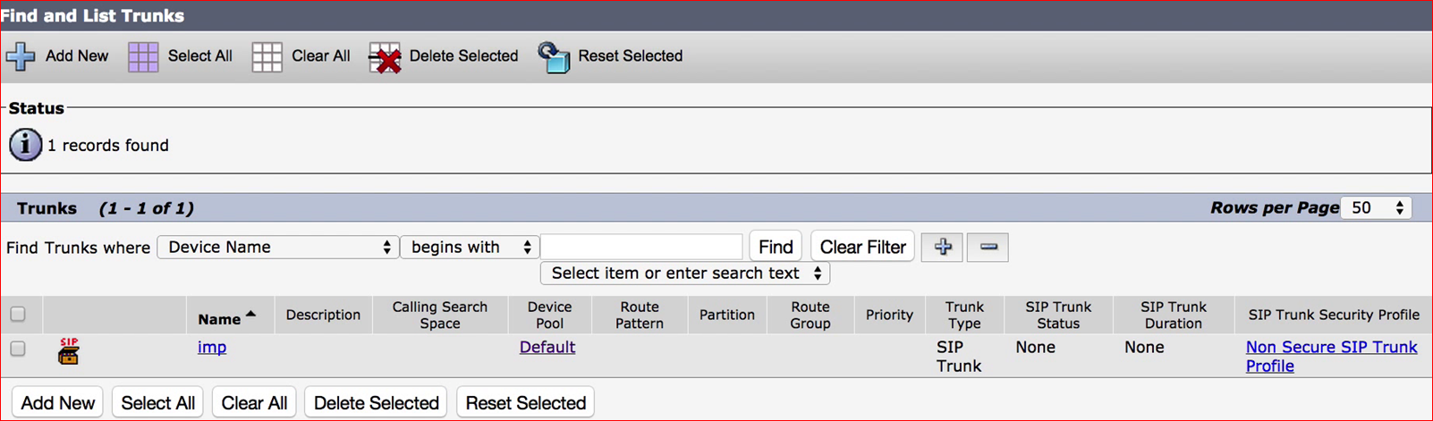Click the Route Group column header

[x=810, y=315]
